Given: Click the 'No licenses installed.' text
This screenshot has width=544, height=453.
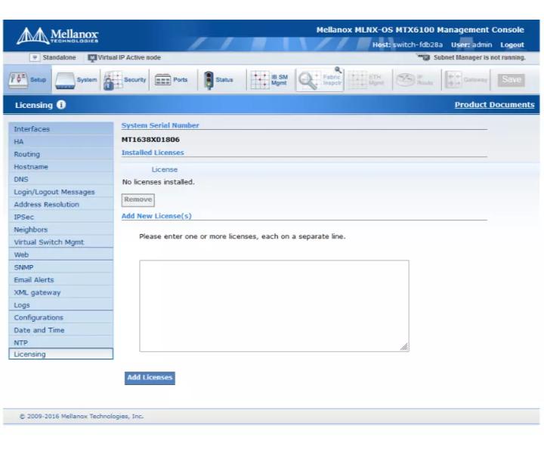Looking at the screenshot, I should tap(159, 182).
